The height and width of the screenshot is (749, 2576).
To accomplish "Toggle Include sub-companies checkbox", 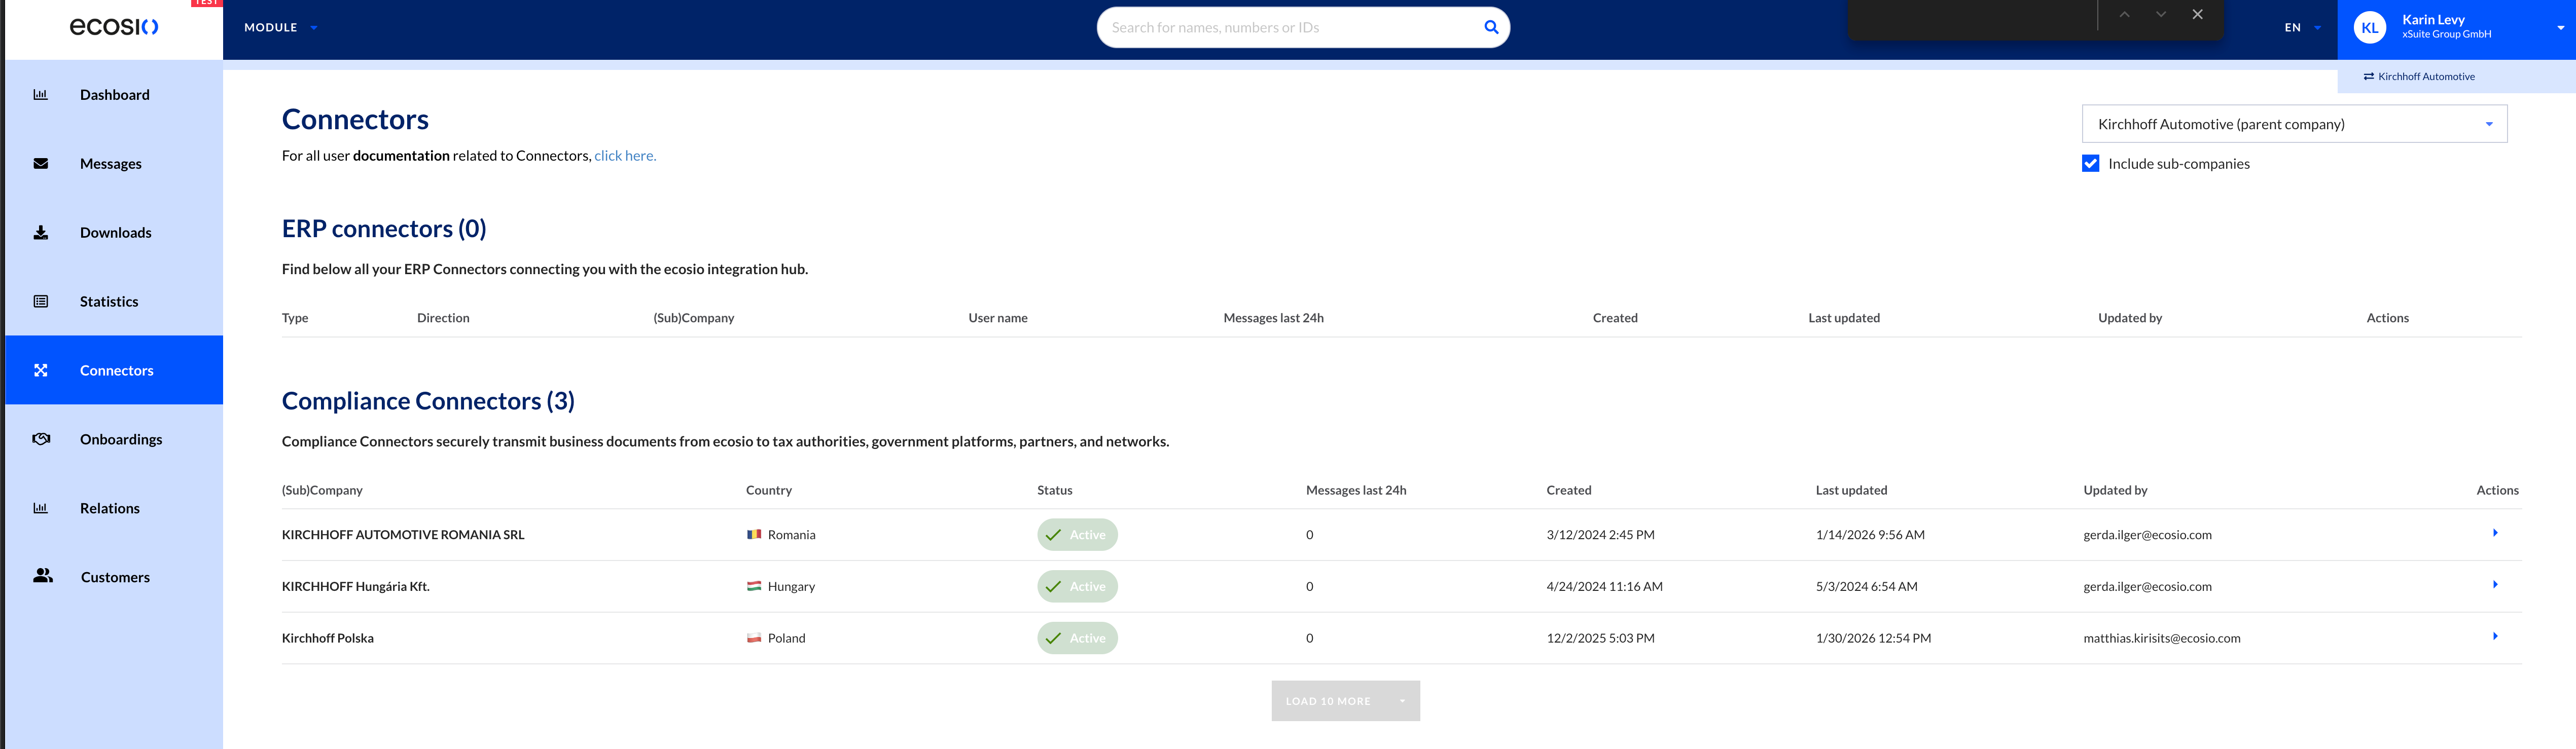I will pos(2090,164).
